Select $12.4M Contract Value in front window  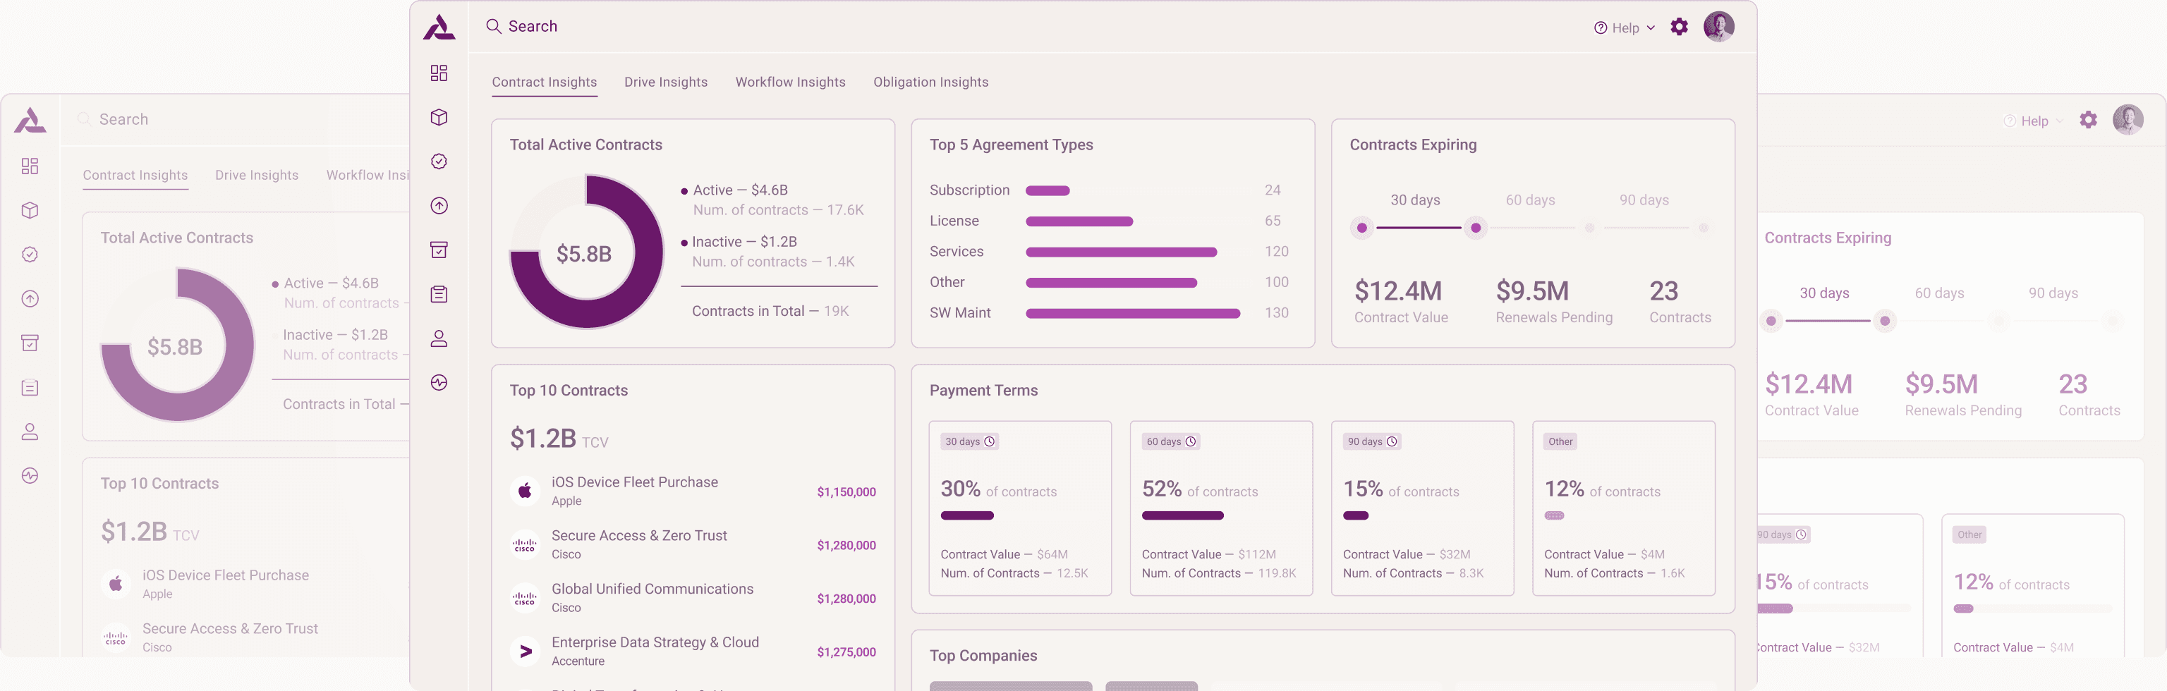(1401, 301)
